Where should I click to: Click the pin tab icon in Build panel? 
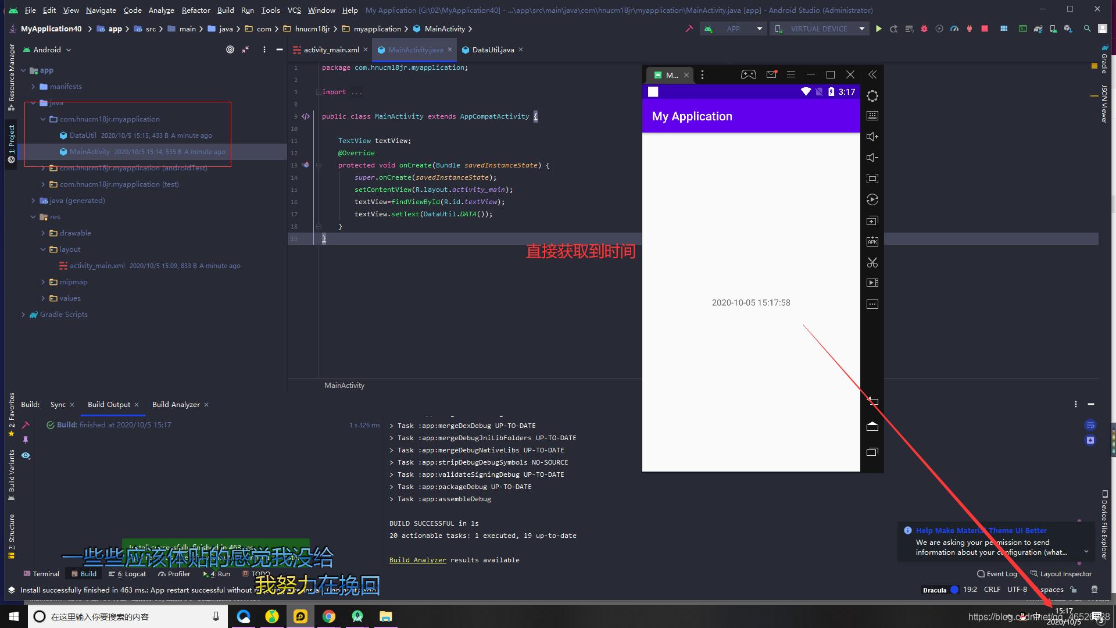click(26, 440)
